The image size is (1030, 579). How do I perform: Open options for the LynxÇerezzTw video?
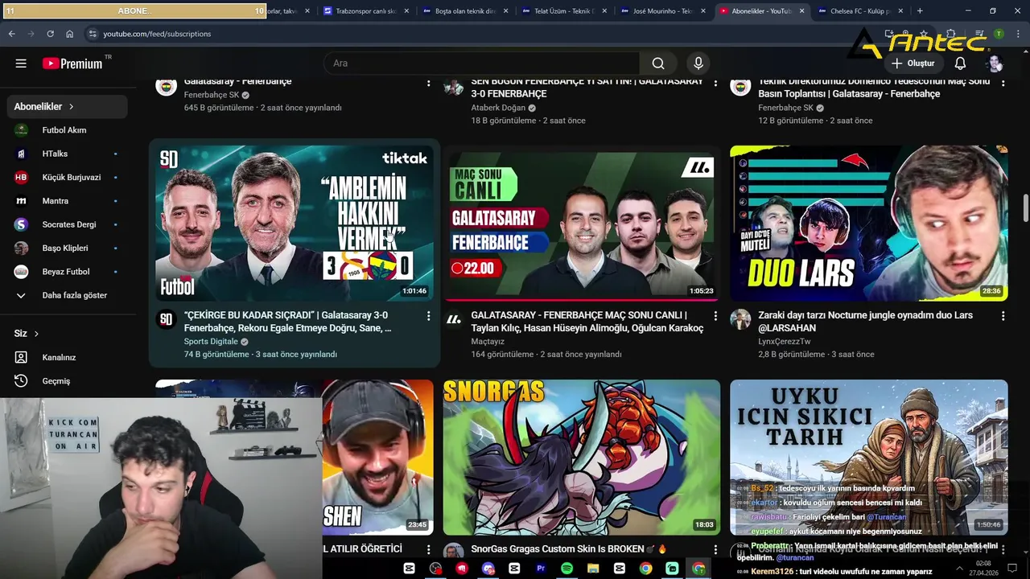tap(1003, 316)
